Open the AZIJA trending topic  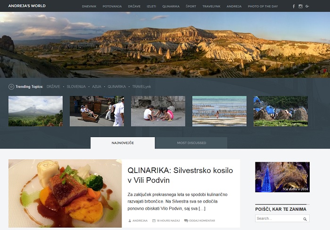(97, 87)
